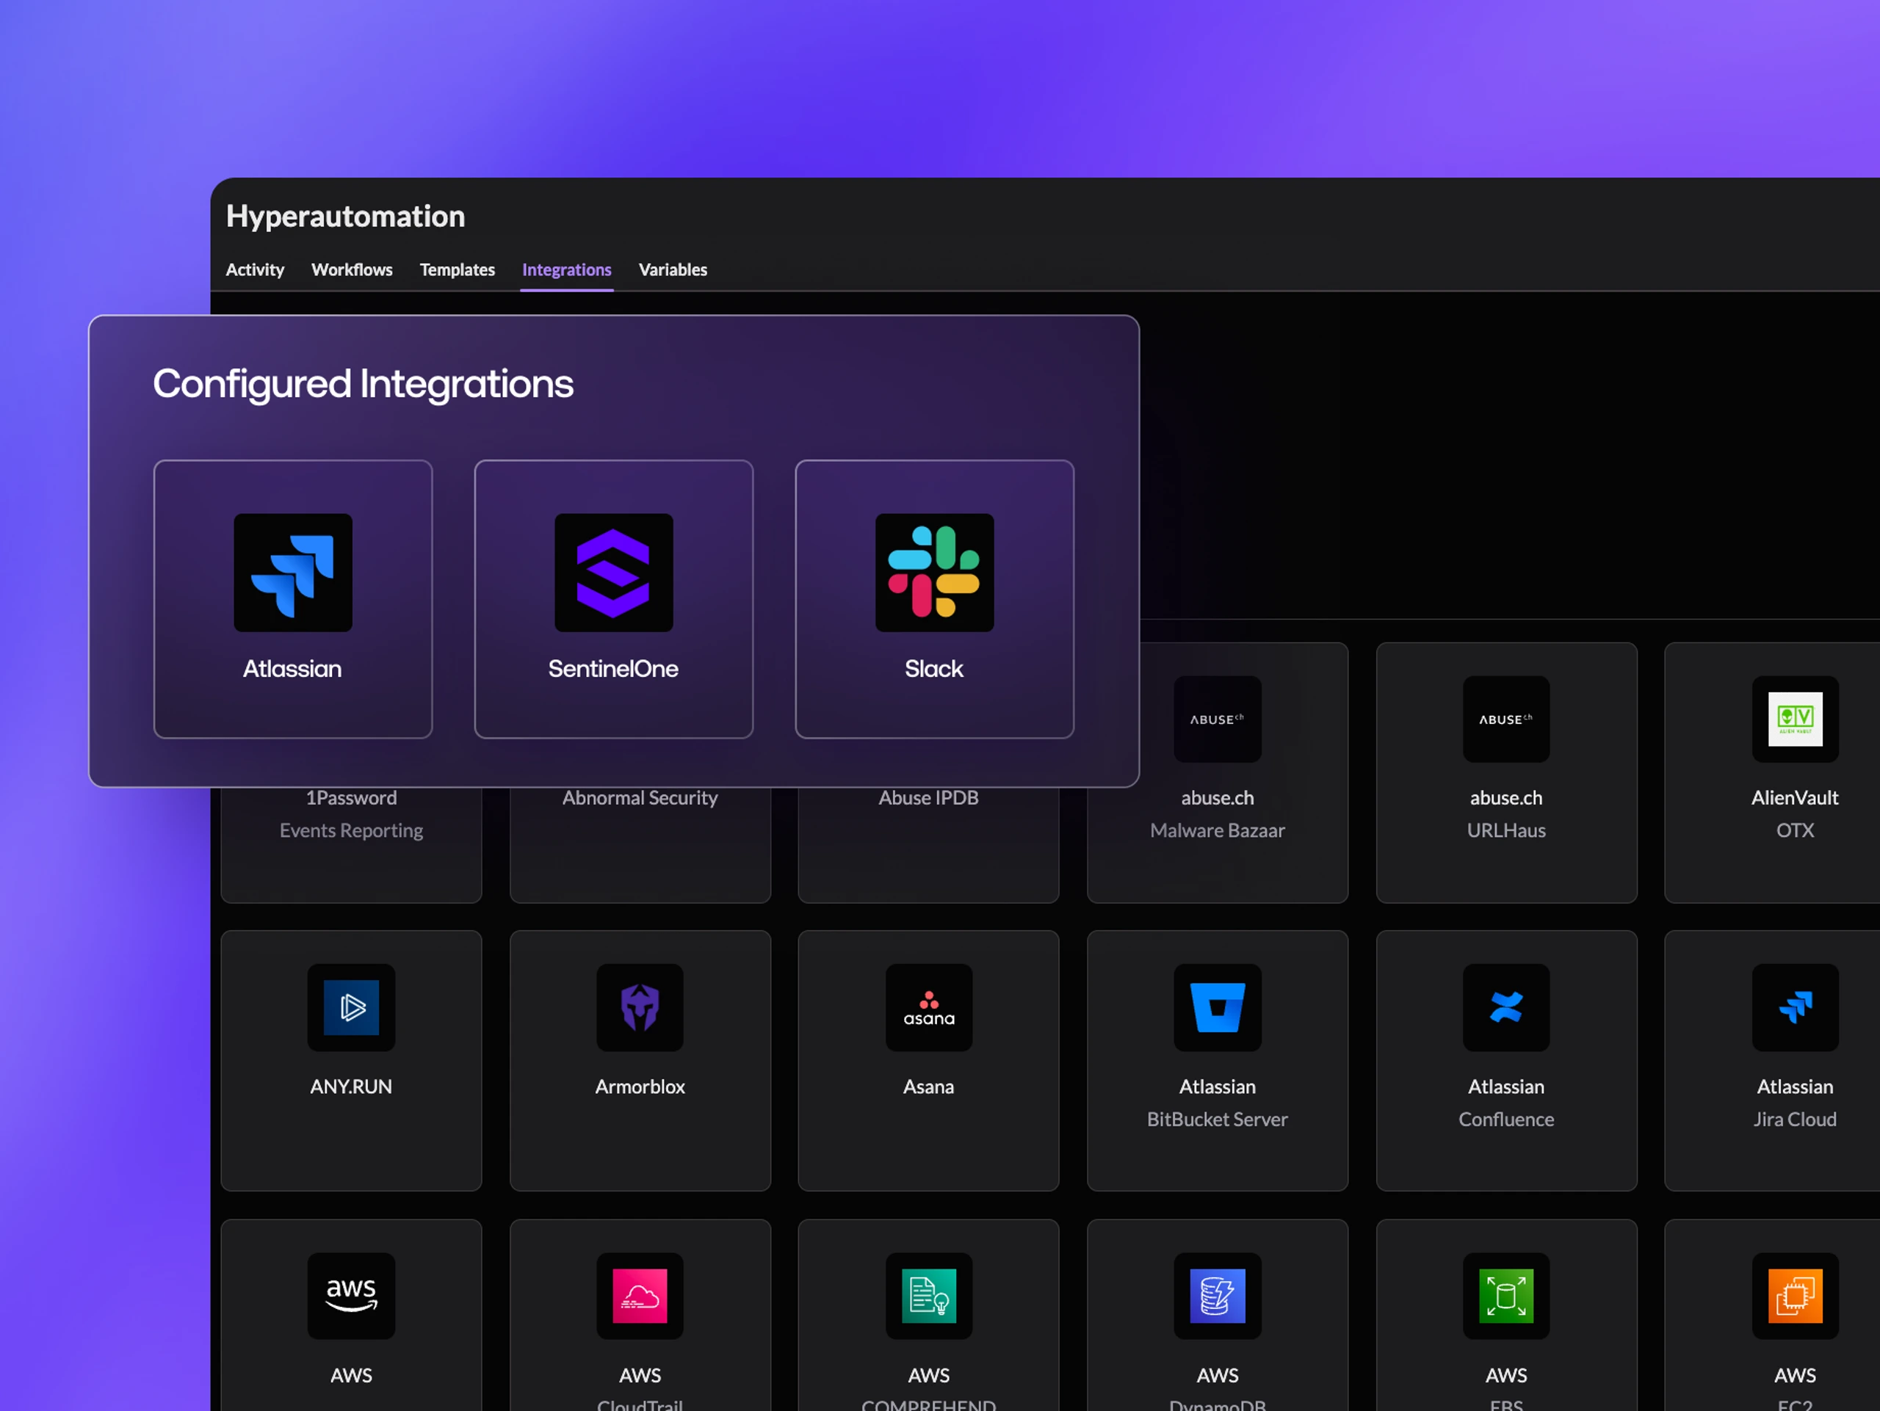Select the SentinelOne integration logo

(x=614, y=573)
